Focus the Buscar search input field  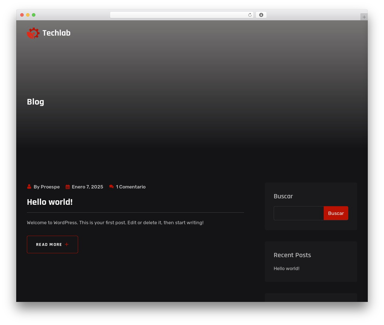[x=299, y=213]
